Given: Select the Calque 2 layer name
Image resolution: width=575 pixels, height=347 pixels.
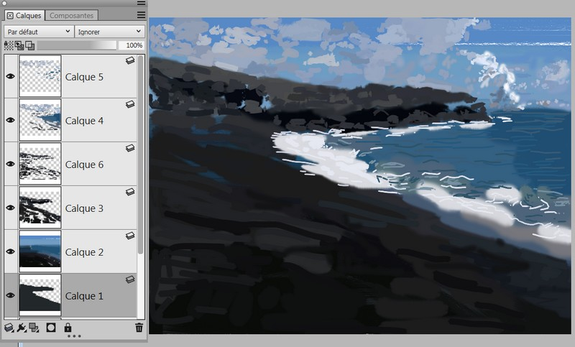Looking at the screenshot, I should 84,252.
